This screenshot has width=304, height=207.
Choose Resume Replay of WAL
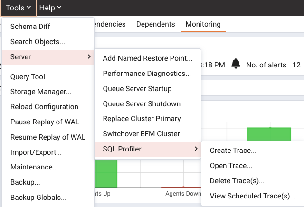[48, 137]
